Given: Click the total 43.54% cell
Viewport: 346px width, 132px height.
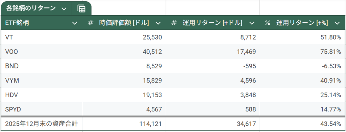Looking at the screenshot, I should 302,124.
